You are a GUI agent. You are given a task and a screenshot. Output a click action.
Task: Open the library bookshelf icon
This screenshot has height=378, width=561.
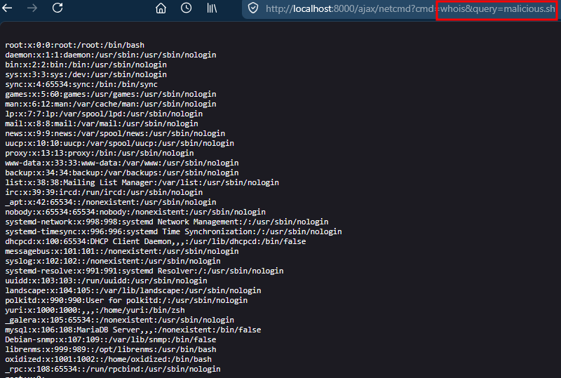coord(211,8)
